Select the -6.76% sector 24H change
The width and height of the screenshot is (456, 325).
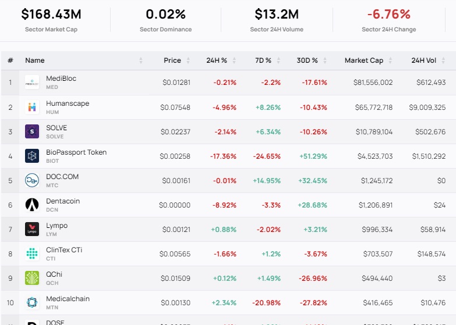(389, 14)
